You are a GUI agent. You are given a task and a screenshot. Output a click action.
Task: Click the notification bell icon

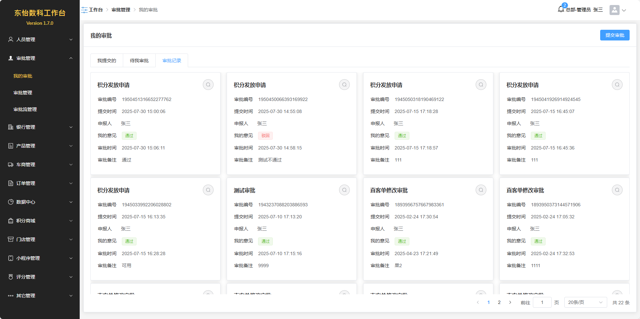click(x=561, y=9)
